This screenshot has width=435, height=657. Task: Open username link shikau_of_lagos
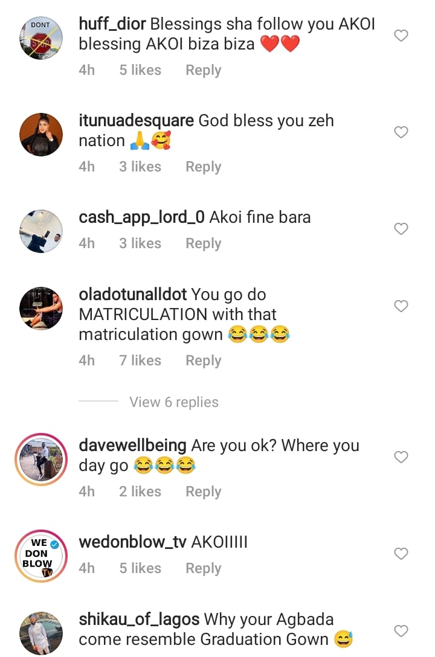click(x=140, y=620)
